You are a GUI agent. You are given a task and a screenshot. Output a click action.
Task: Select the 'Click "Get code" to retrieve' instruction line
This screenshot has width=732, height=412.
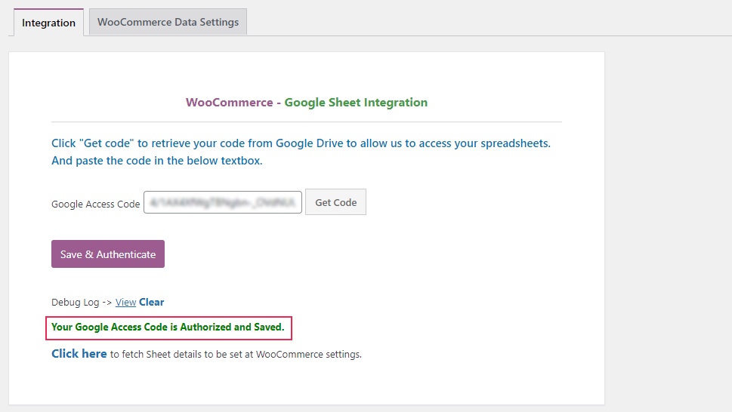click(301, 143)
